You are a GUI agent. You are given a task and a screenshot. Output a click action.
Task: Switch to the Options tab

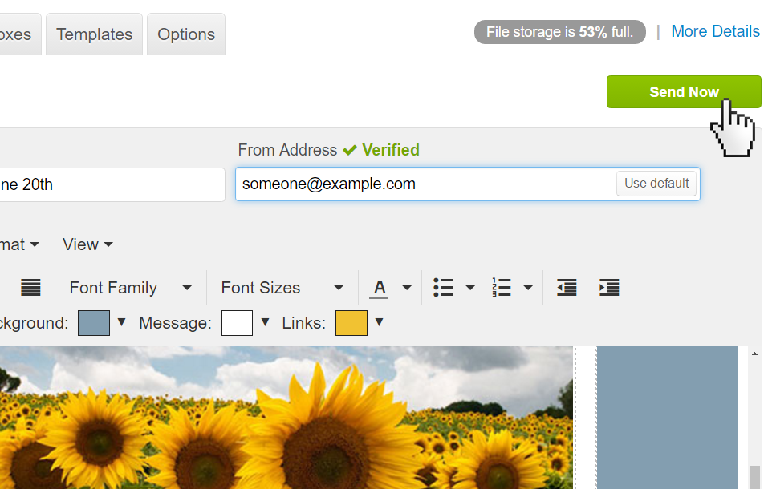(186, 34)
